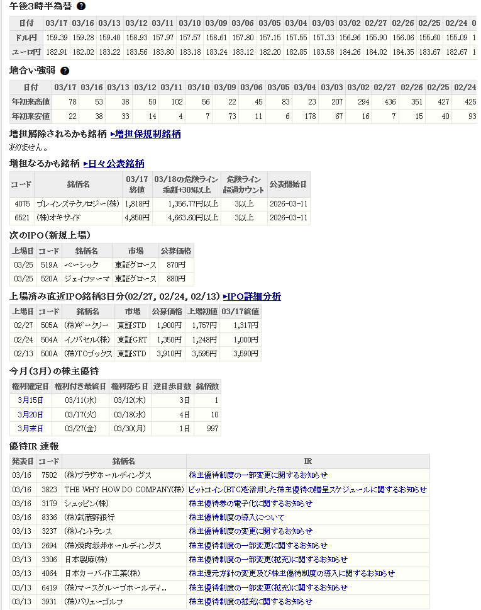The width and height of the screenshot is (481, 610).
Task: Open 株主還元方針の変更 notice for 日本カーバイド工業
Action: pos(292,573)
